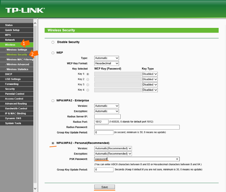Open WEP Type dropdown
This screenshot has height=192, width=226.
pos(106,58)
